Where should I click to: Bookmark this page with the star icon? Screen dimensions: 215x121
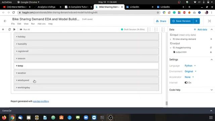pos(158,12)
